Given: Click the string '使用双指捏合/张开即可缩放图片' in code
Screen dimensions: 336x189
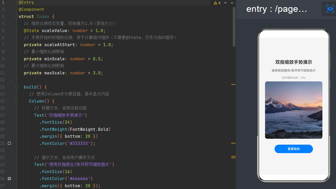Looking at the screenshot, I should tap(79, 165).
